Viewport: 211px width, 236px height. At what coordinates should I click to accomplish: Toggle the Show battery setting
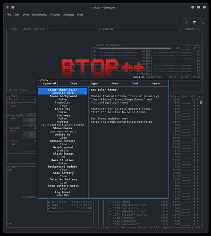click(63, 175)
